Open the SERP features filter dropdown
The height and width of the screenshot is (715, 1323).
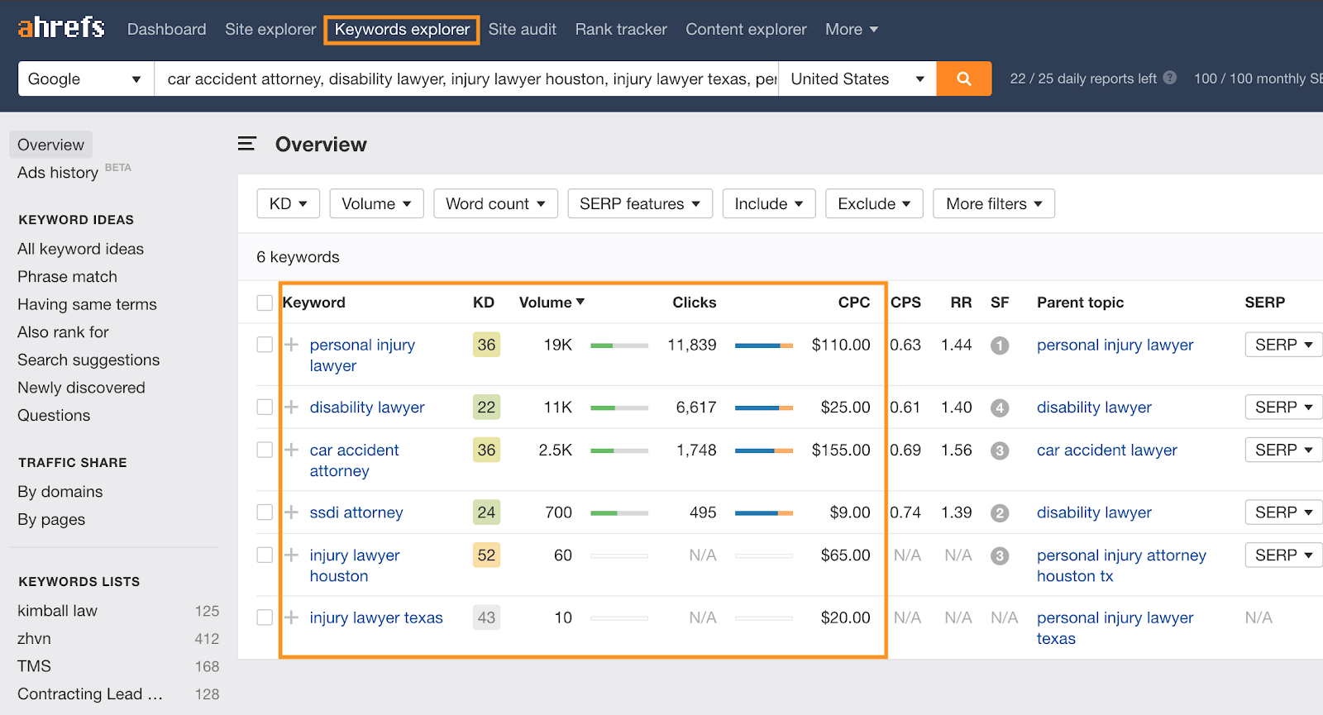(640, 203)
